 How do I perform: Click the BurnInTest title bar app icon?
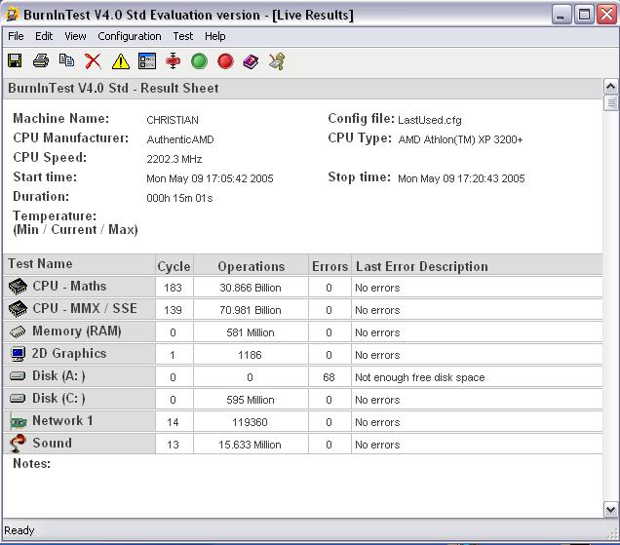tap(12, 15)
